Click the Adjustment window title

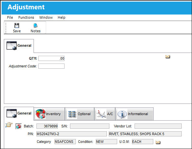26,7
